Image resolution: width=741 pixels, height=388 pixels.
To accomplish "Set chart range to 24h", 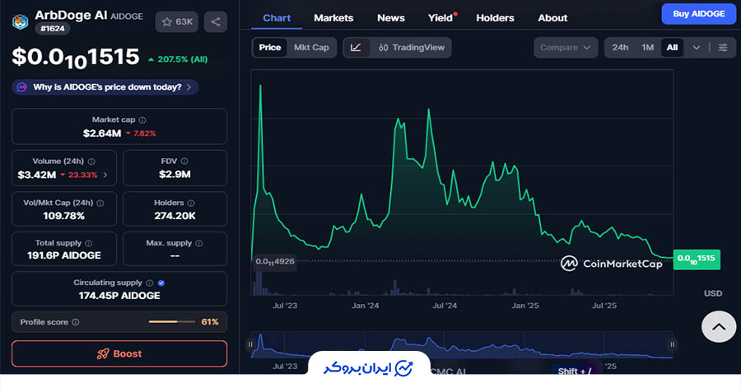I will (x=620, y=48).
